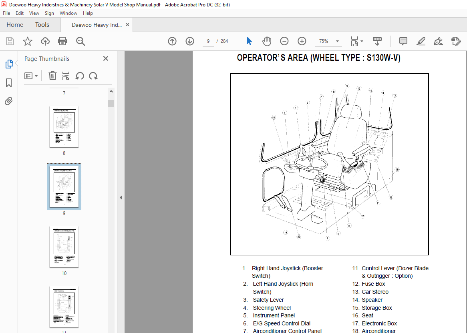This screenshot has height=333, width=467.
Task: Open thumbnails options dropdown menu
Action: click(31, 76)
